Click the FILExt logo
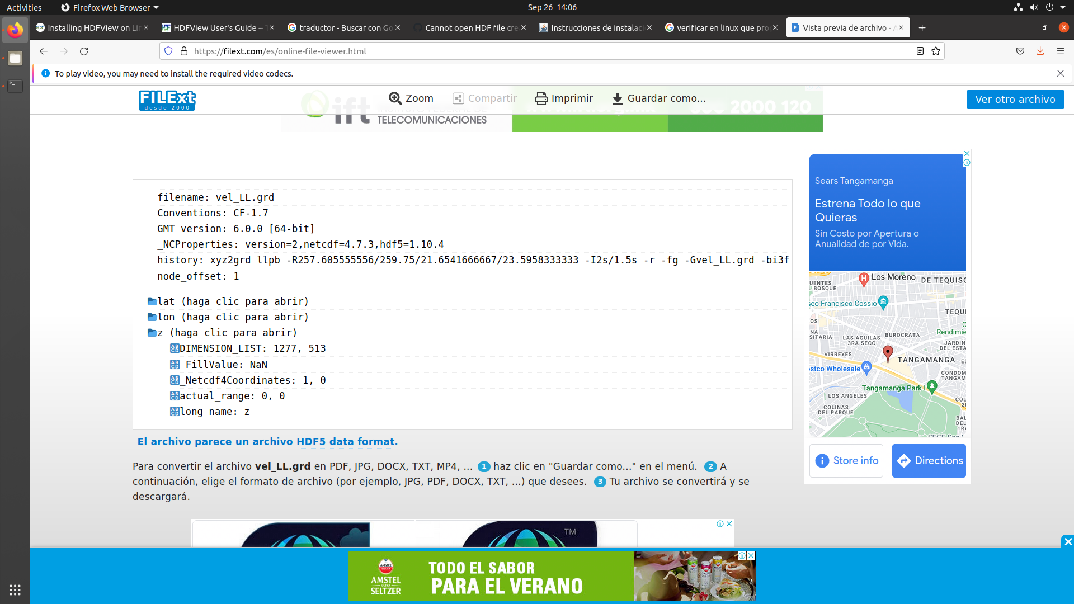 (167, 100)
